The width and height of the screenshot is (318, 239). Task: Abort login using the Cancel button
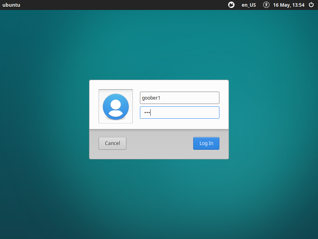click(112, 143)
